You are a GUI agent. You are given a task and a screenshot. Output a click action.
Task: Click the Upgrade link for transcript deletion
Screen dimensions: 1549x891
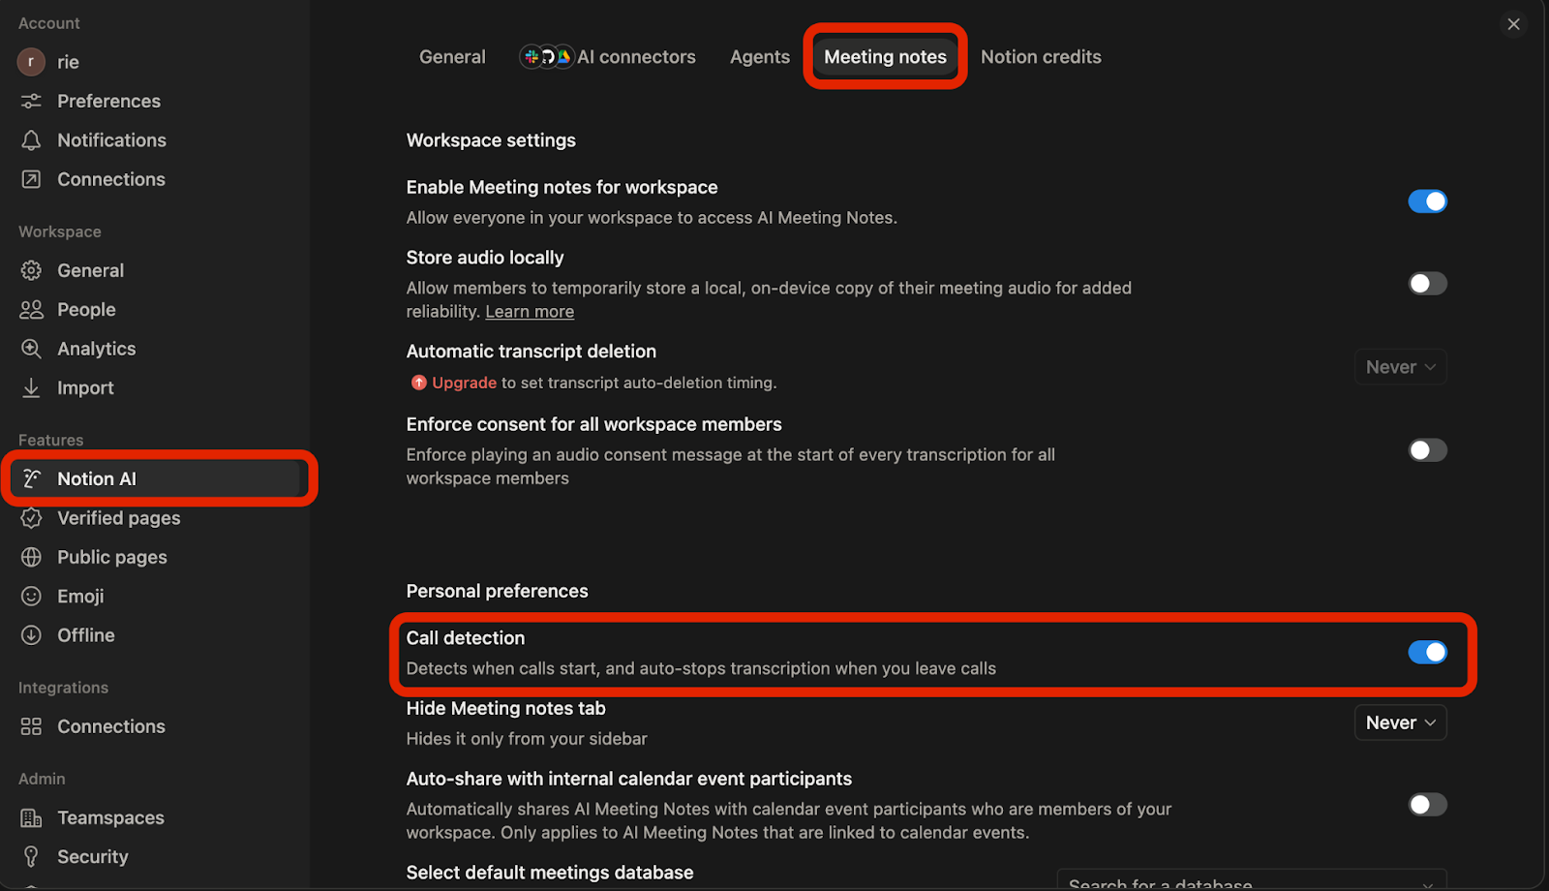click(x=463, y=382)
